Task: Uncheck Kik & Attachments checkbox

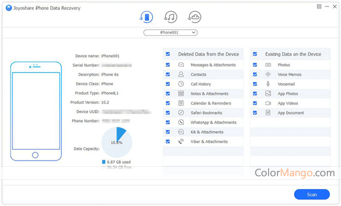Action: [x=168, y=132]
